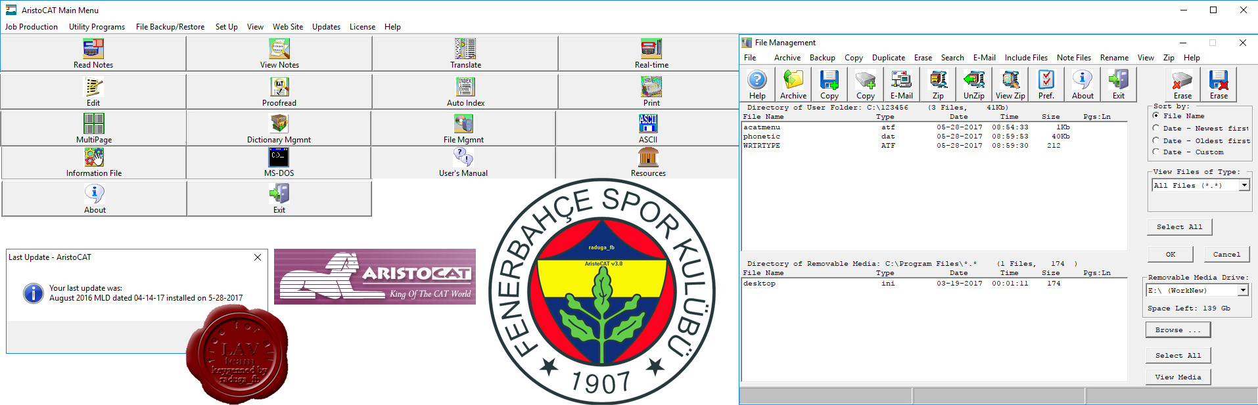Open Include Files menu

coord(1026,58)
